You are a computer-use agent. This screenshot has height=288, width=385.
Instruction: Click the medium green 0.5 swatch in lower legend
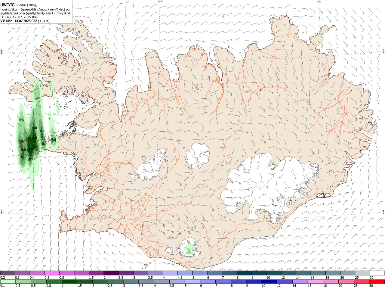(38, 282)
